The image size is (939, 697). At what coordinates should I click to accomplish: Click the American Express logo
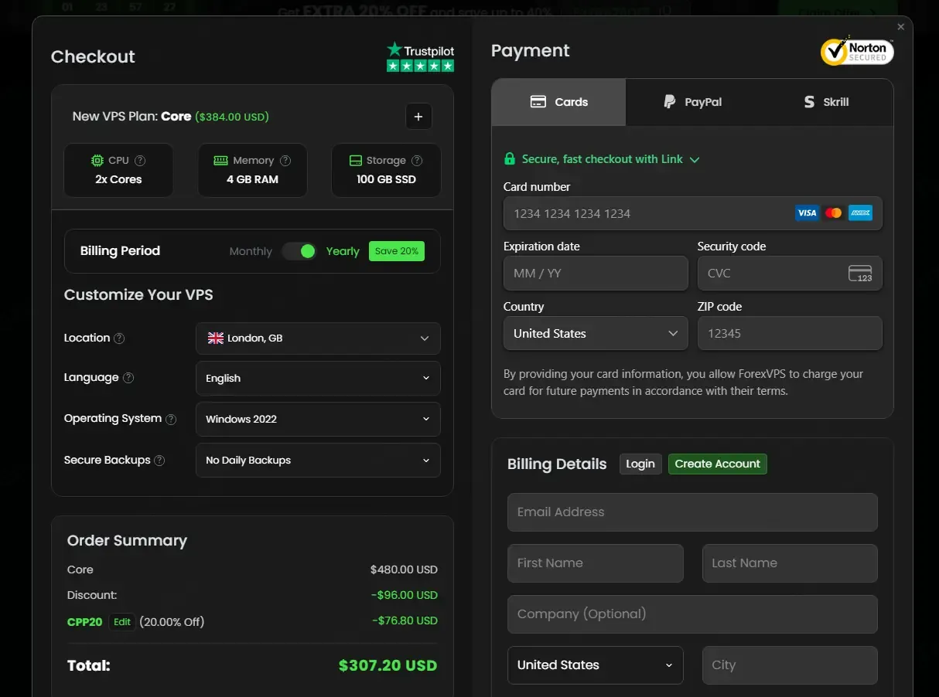tap(860, 213)
